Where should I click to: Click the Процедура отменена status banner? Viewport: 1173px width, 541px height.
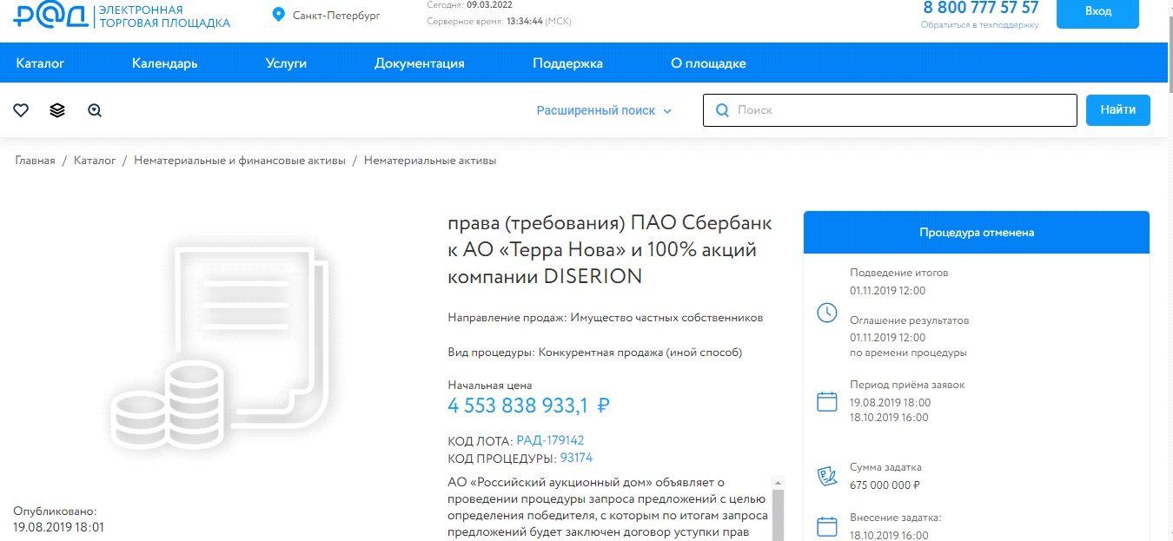[x=977, y=233]
